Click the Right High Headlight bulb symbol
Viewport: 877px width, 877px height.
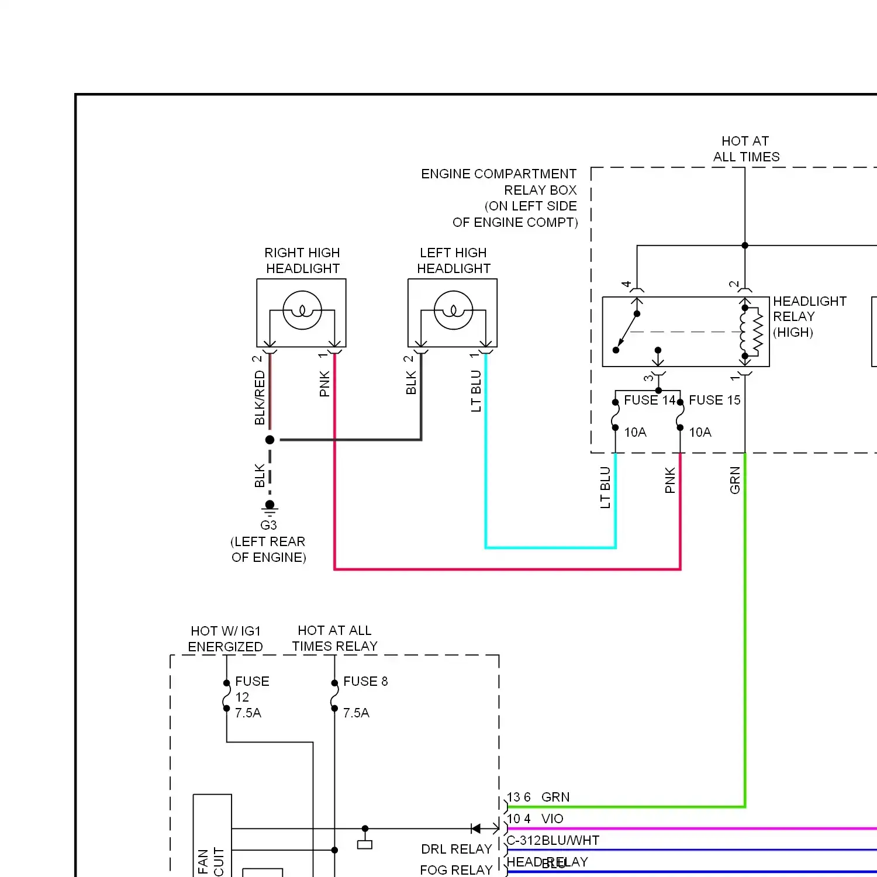pyautogui.click(x=302, y=310)
